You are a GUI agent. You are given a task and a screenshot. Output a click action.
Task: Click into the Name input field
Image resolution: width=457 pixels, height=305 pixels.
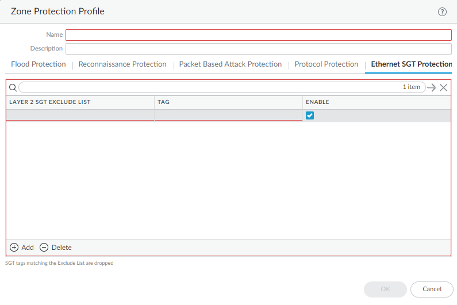(x=259, y=35)
